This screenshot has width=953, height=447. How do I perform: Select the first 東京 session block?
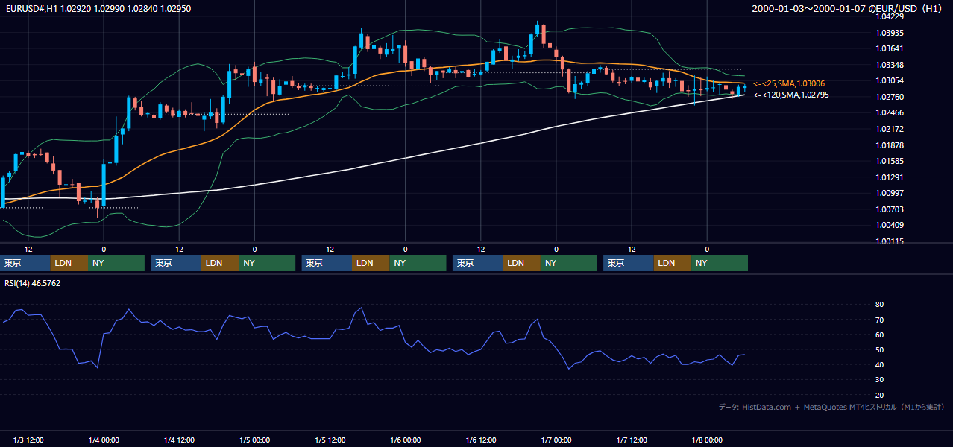click(25, 263)
